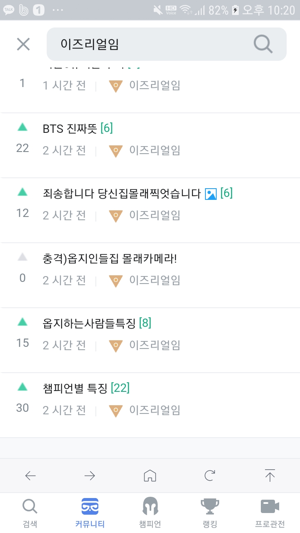Screen dimensions: 300x533
Task: Open home via the house icon
Action: click(150, 476)
